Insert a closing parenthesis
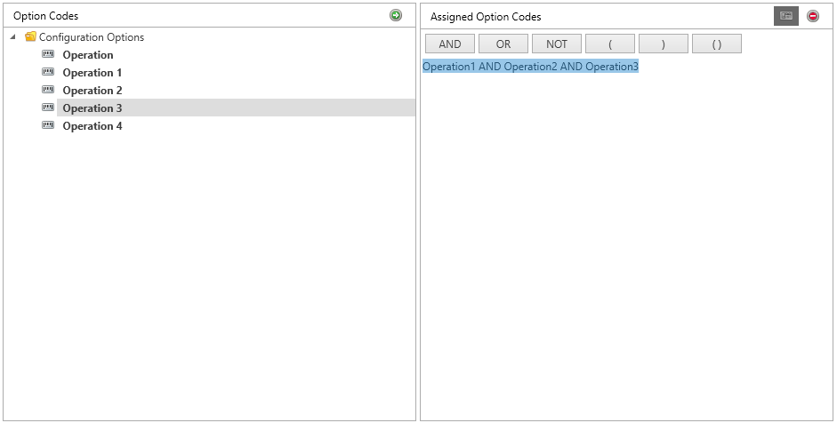 [x=664, y=44]
